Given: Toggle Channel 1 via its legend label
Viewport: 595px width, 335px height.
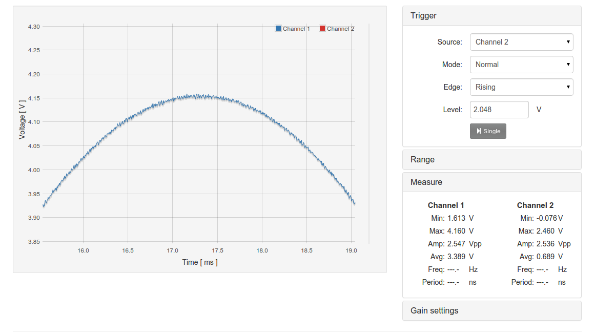Looking at the screenshot, I should (296, 29).
